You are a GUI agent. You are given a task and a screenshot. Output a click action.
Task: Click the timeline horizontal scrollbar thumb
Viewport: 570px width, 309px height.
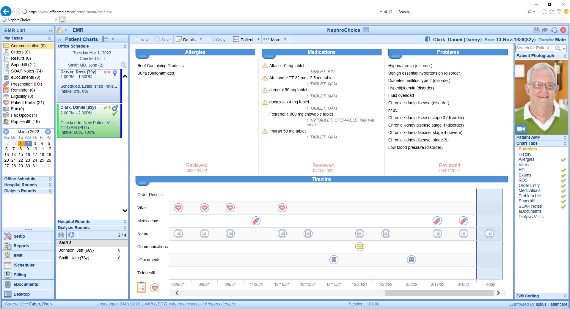(439, 293)
